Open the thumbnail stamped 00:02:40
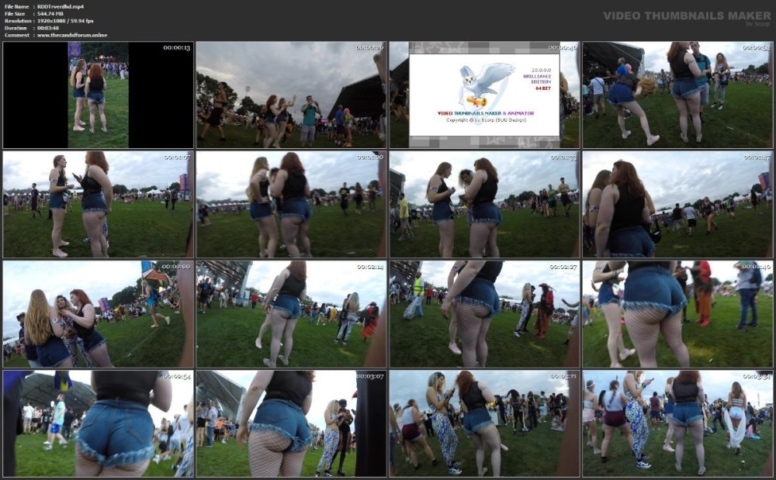Screen dimensions: 776x480 677,314
